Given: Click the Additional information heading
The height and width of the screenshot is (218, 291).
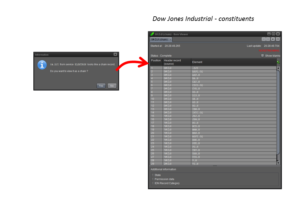Looking at the screenshot, I should pos(163,169).
